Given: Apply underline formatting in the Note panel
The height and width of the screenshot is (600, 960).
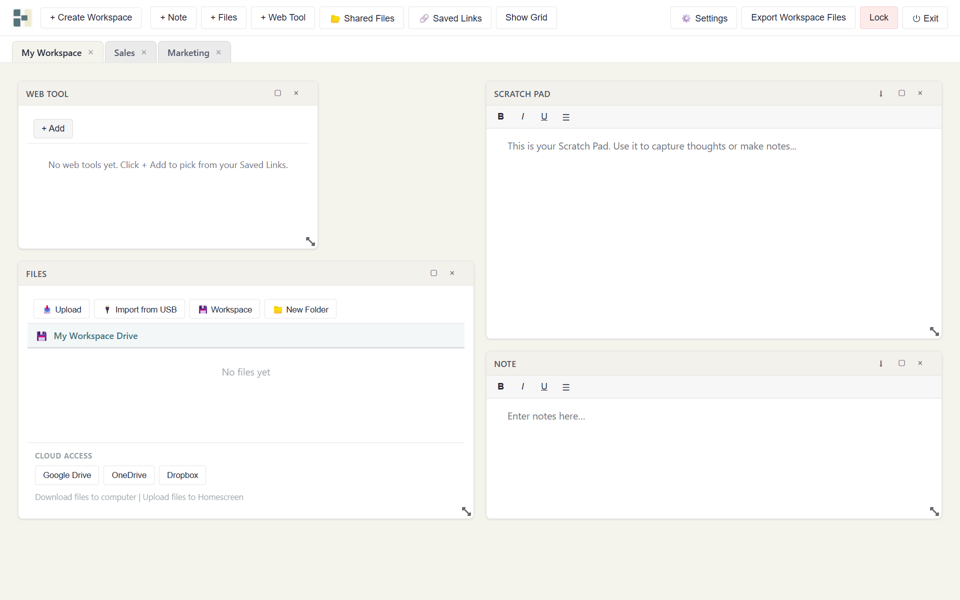Looking at the screenshot, I should pos(544,386).
